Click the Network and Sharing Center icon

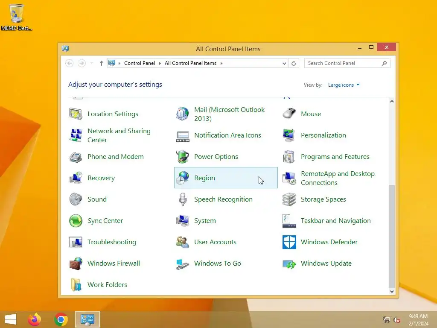76,135
